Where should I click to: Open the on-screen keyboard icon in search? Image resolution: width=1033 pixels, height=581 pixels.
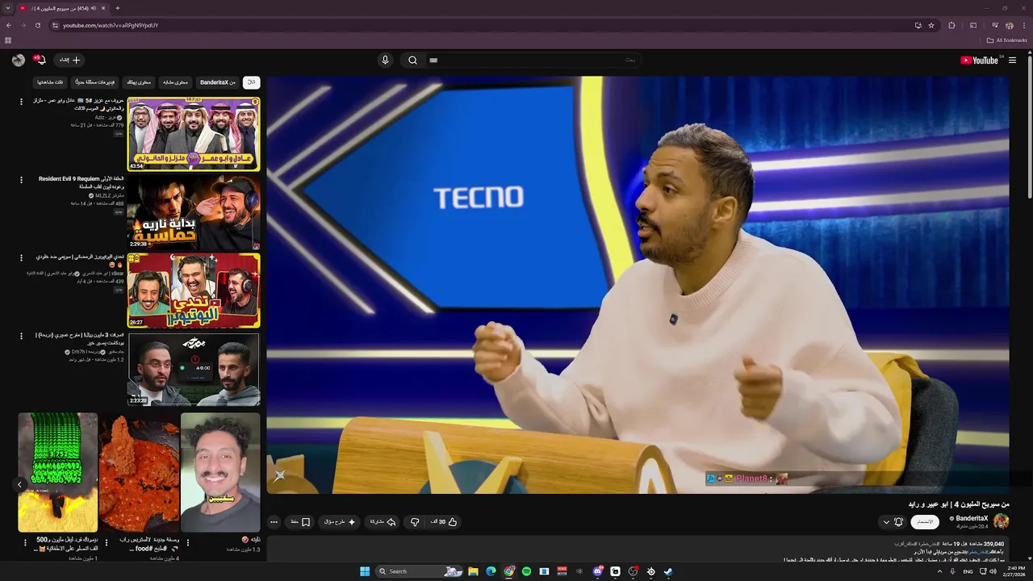point(433,60)
